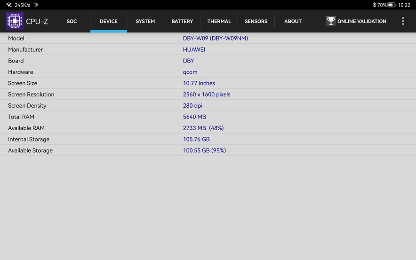Image resolution: width=416 pixels, height=260 pixels.
Task: Tap the battery indicator icon
Action: click(x=392, y=5)
